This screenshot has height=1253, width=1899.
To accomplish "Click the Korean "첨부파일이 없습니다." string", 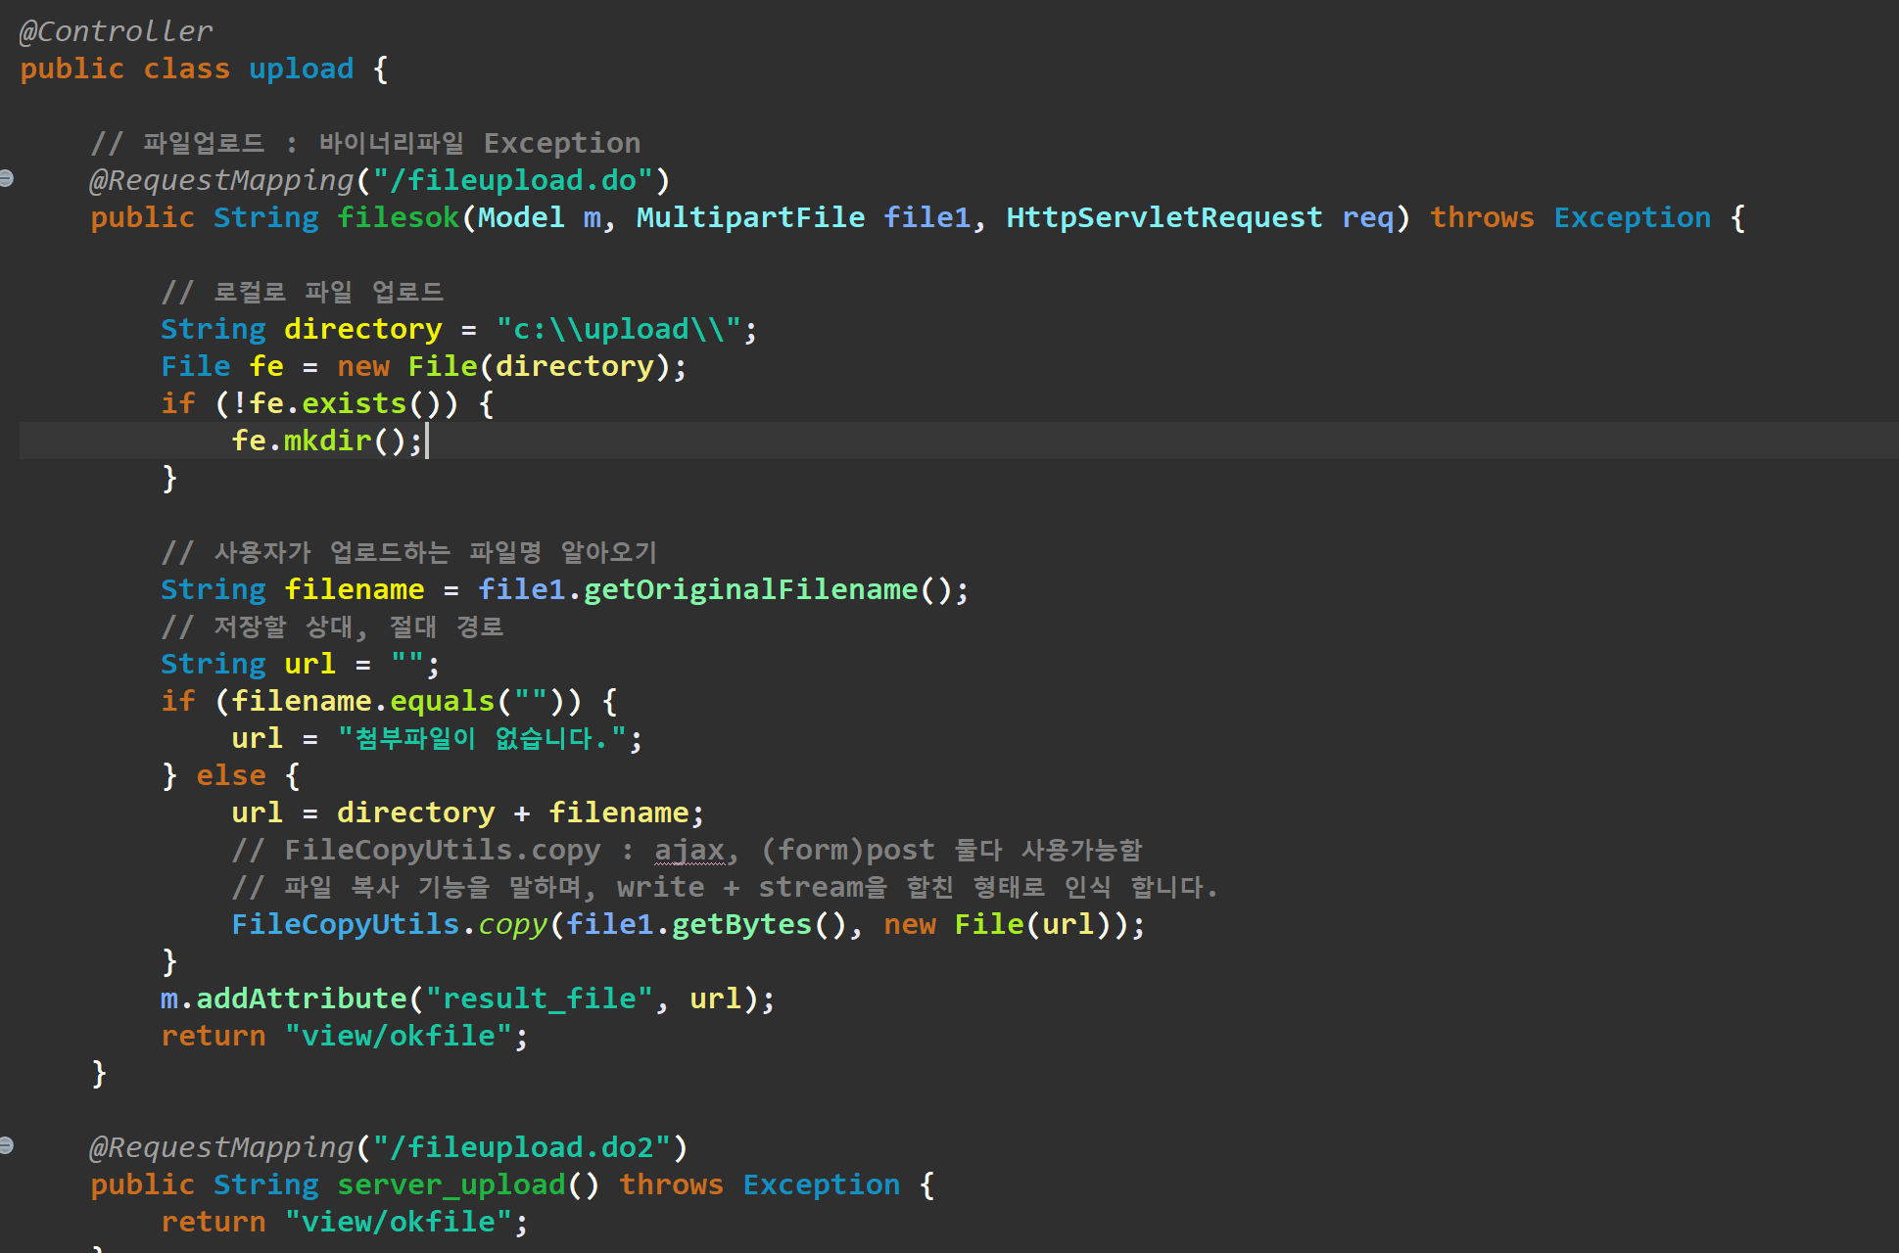I will tap(481, 738).
